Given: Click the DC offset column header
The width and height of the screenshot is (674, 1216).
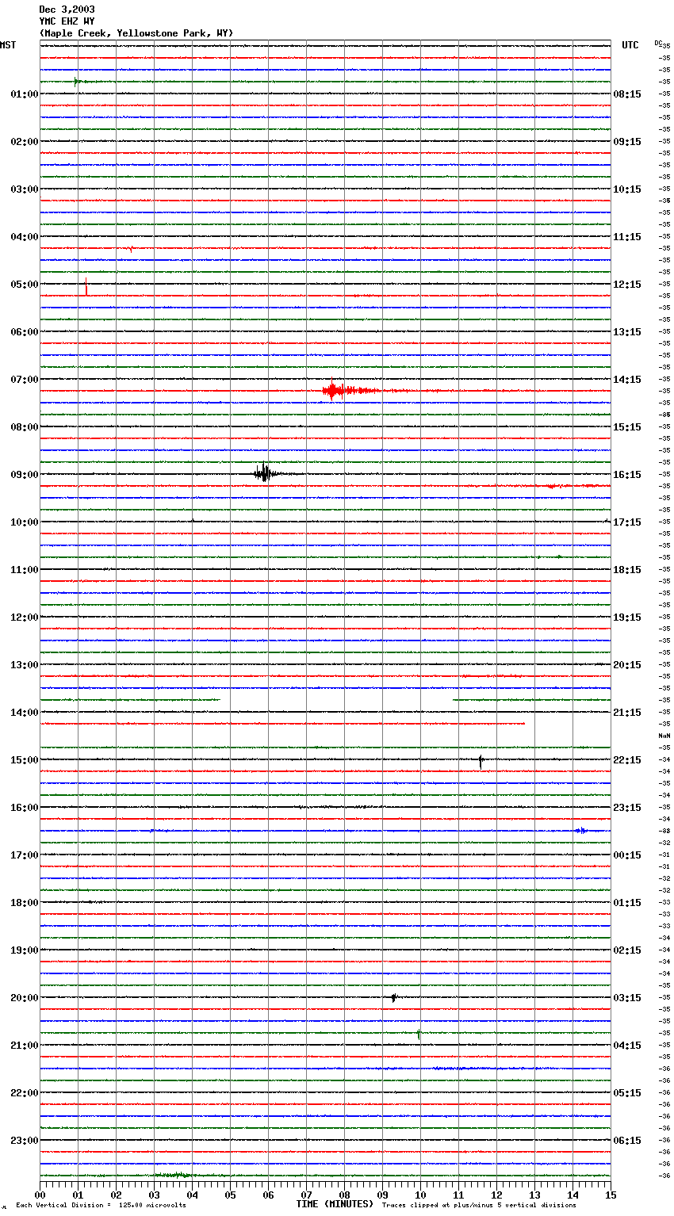Looking at the screenshot, I should [659, 43].
